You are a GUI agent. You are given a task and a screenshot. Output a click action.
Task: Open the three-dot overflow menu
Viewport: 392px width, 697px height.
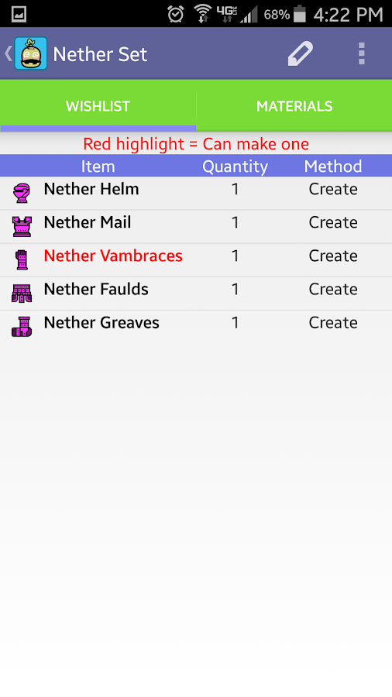click(x=361, y=53)
